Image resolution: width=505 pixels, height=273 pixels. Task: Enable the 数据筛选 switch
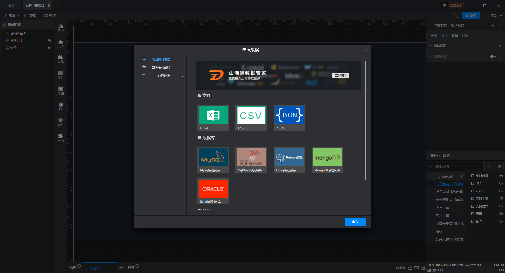tap(493, 56)
